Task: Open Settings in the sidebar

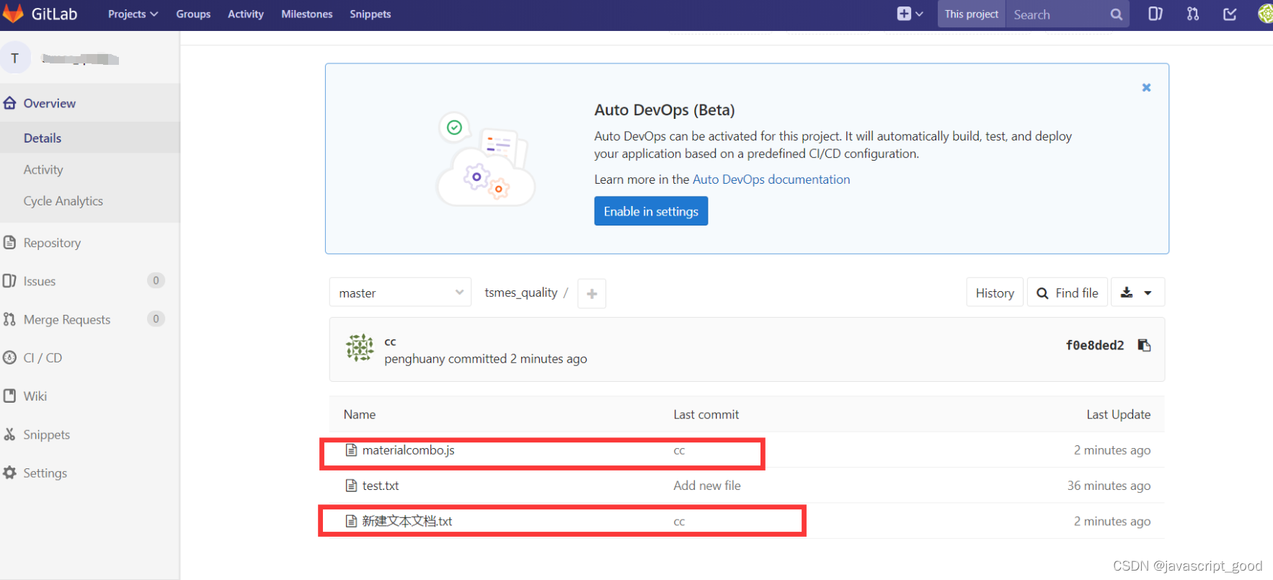Action: click(x=45, y=473)
